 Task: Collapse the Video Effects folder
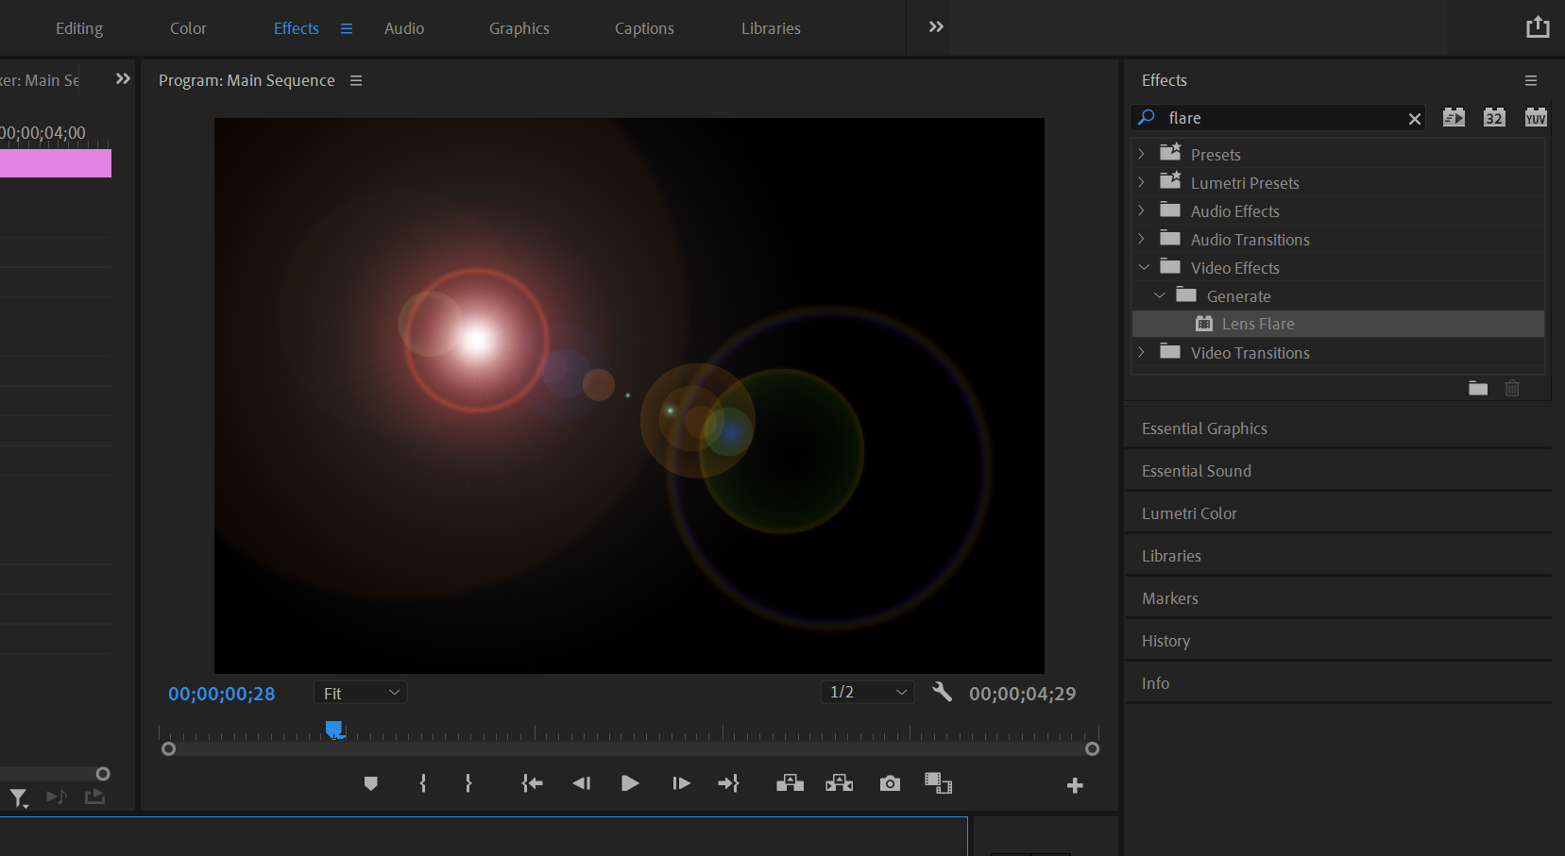coord(1144,267)
